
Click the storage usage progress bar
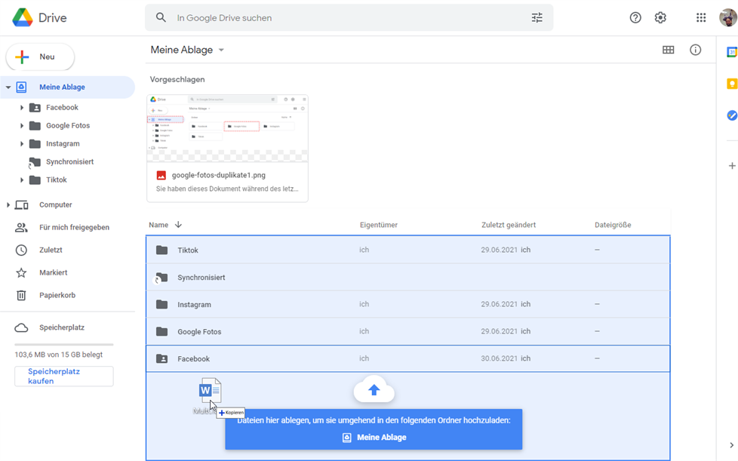(64, 344)
